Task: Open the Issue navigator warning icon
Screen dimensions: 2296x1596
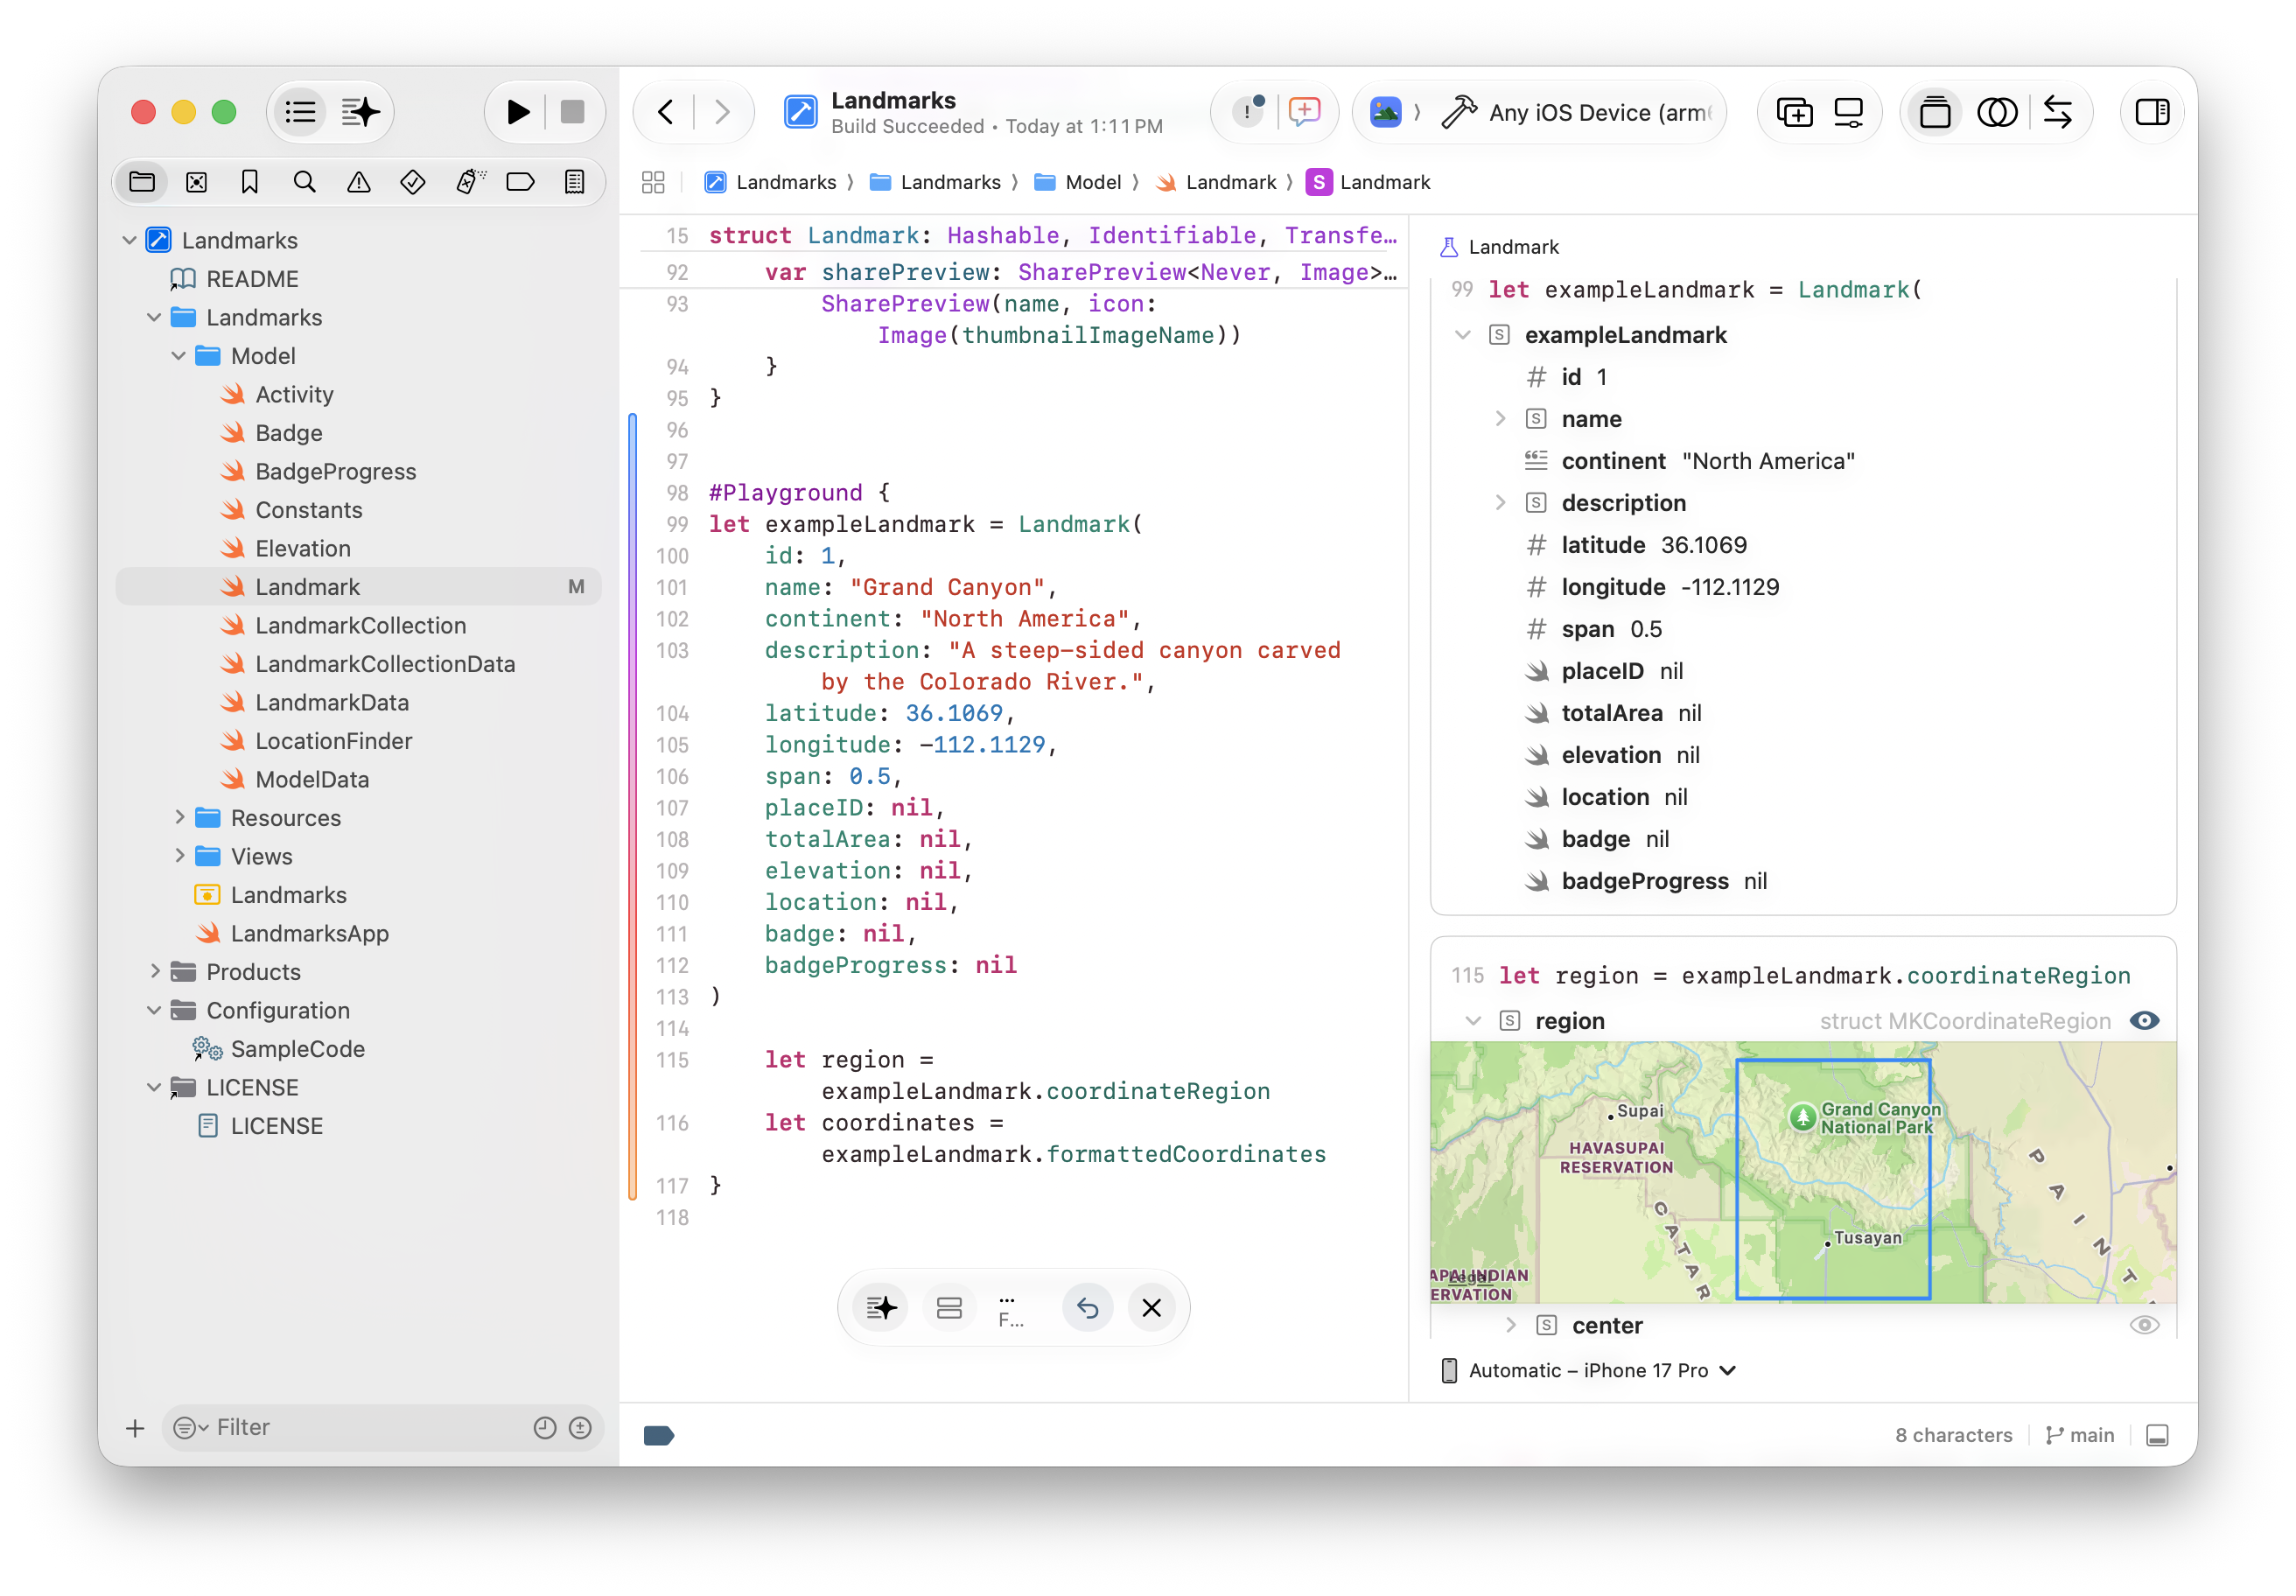Action: (x=358, y=182)
